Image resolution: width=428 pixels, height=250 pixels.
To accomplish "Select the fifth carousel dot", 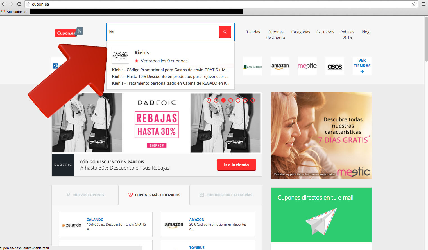I will (238, 100).
